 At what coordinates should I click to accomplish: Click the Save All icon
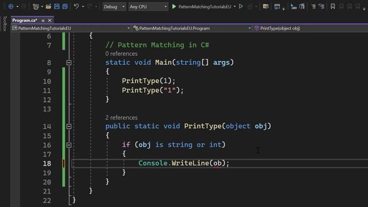pos(65,6)
